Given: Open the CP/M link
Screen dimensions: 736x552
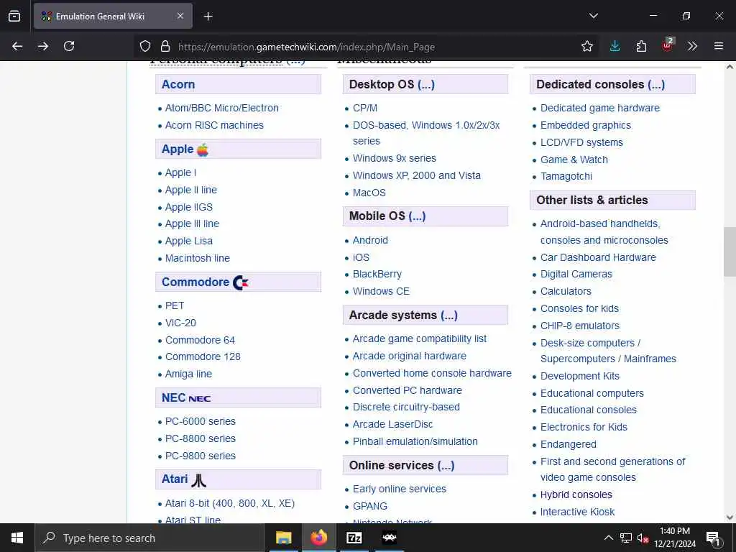Looking at the screenshot, I should tap(364, 108).
